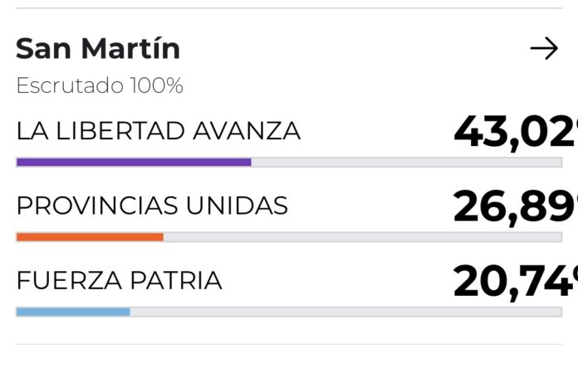
Task: Click the purple La Libertad Avanza bar
Action: pos(133,162)
